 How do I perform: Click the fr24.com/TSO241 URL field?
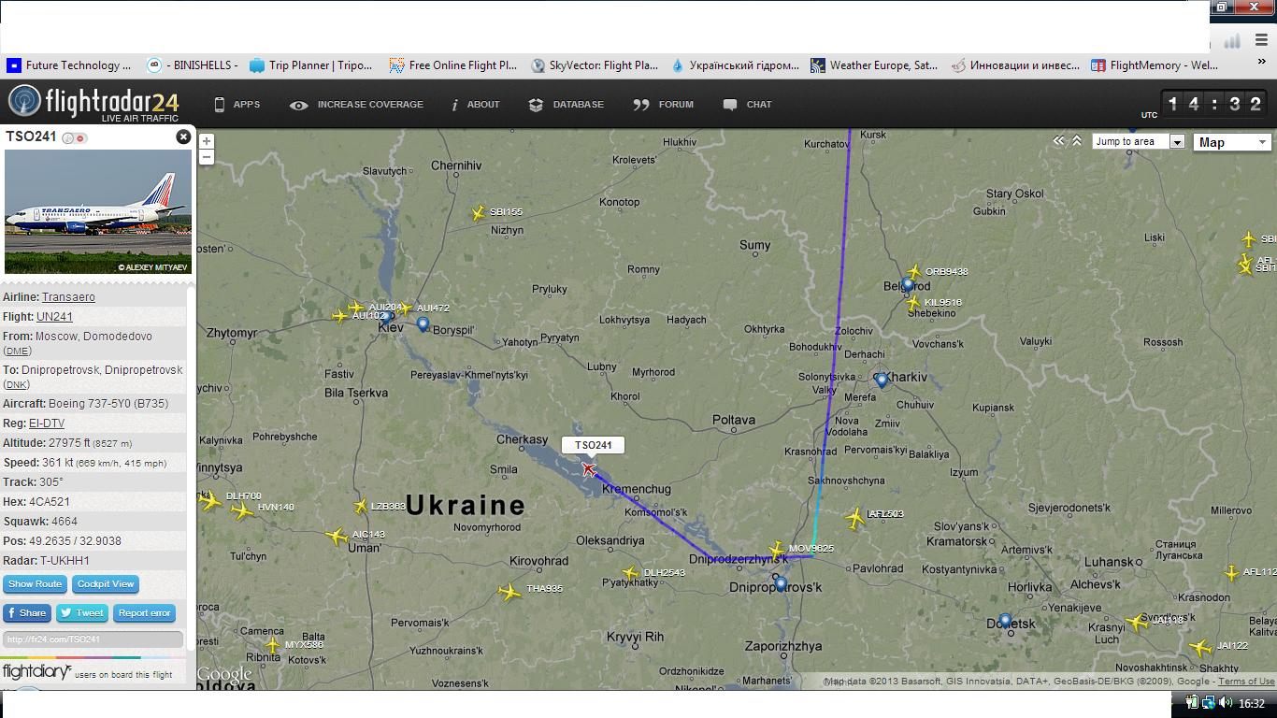(x=93, y=639)
